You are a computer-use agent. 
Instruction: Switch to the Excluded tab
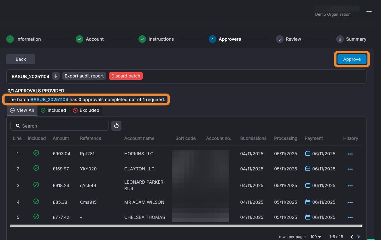(86, 110)
